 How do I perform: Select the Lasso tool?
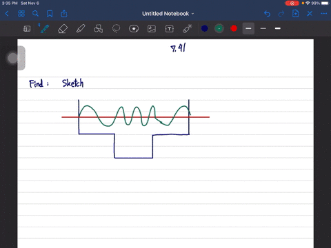(x=116, y=29)
